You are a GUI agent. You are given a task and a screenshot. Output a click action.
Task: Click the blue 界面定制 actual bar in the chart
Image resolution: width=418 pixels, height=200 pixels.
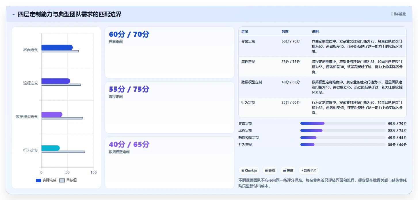coord(57,47)
